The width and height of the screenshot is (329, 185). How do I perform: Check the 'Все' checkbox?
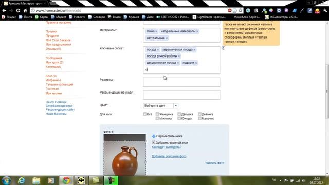coord(144,114)
